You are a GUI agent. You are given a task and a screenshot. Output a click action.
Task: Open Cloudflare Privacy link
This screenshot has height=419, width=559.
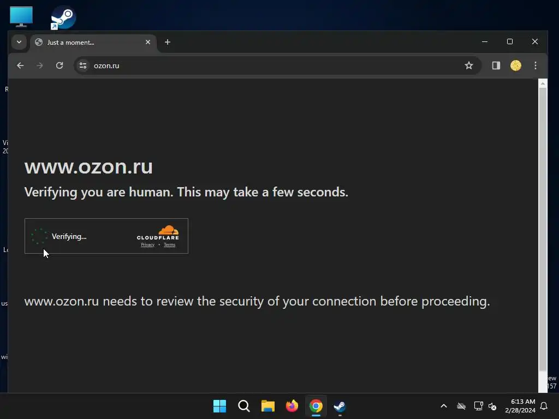click(x=147, y=245)
